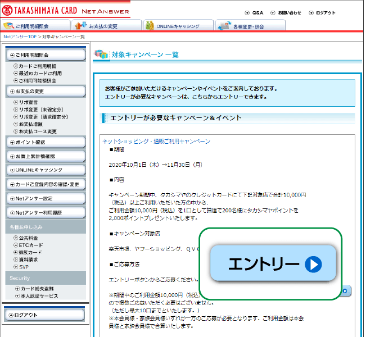Go to NetアンサーTOP breadcrumb link

[x=20, y=37]
